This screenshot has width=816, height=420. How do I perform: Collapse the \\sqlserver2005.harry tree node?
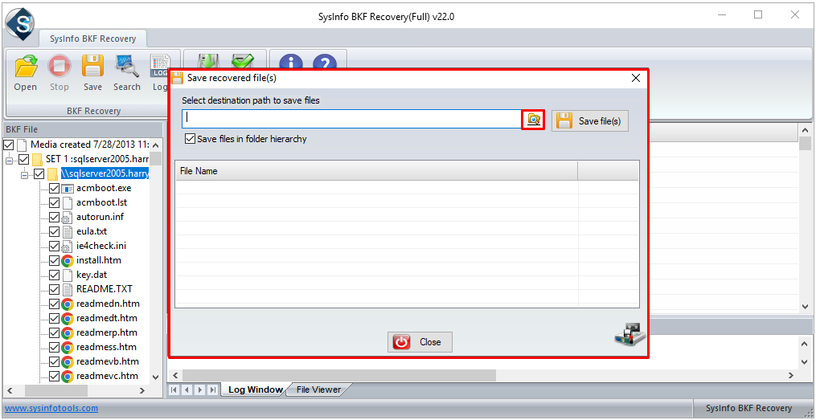tap(24, 174)
